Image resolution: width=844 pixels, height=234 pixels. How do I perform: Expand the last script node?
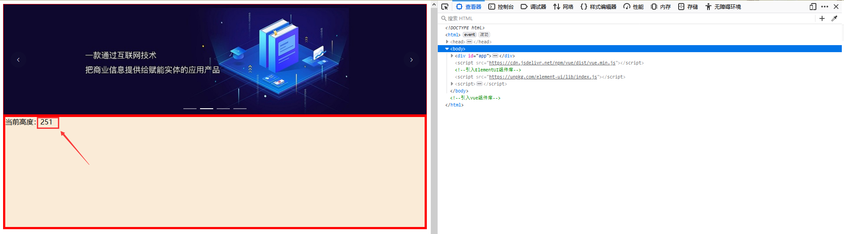click(x=452, y=84)
